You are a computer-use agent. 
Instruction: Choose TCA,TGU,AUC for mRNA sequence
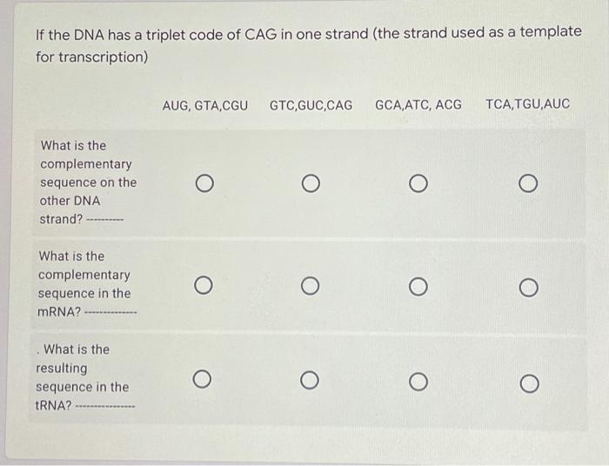(529, 288)
